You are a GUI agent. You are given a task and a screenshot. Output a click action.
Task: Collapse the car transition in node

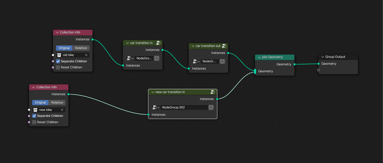click(x=127, y=43)
